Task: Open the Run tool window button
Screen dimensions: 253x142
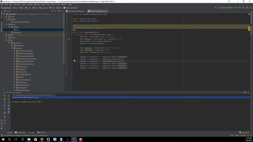Action: 32,133
